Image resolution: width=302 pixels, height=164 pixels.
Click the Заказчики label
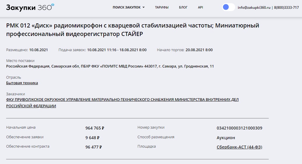[15, 94]
